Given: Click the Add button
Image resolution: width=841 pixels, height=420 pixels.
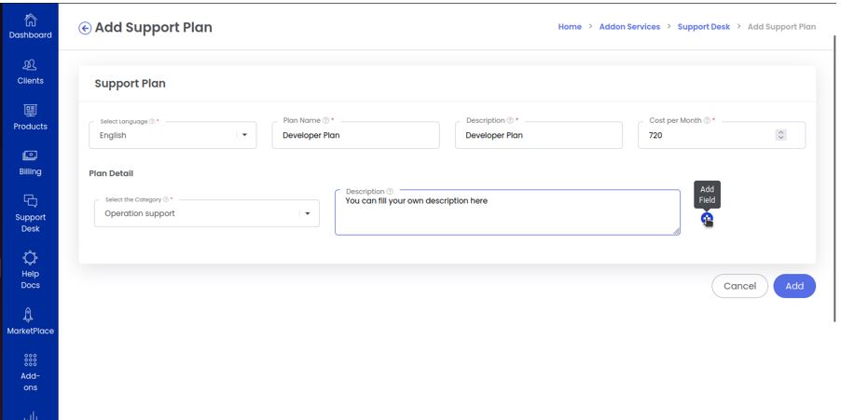Looking at the screenshot, I should click(794, 286).
